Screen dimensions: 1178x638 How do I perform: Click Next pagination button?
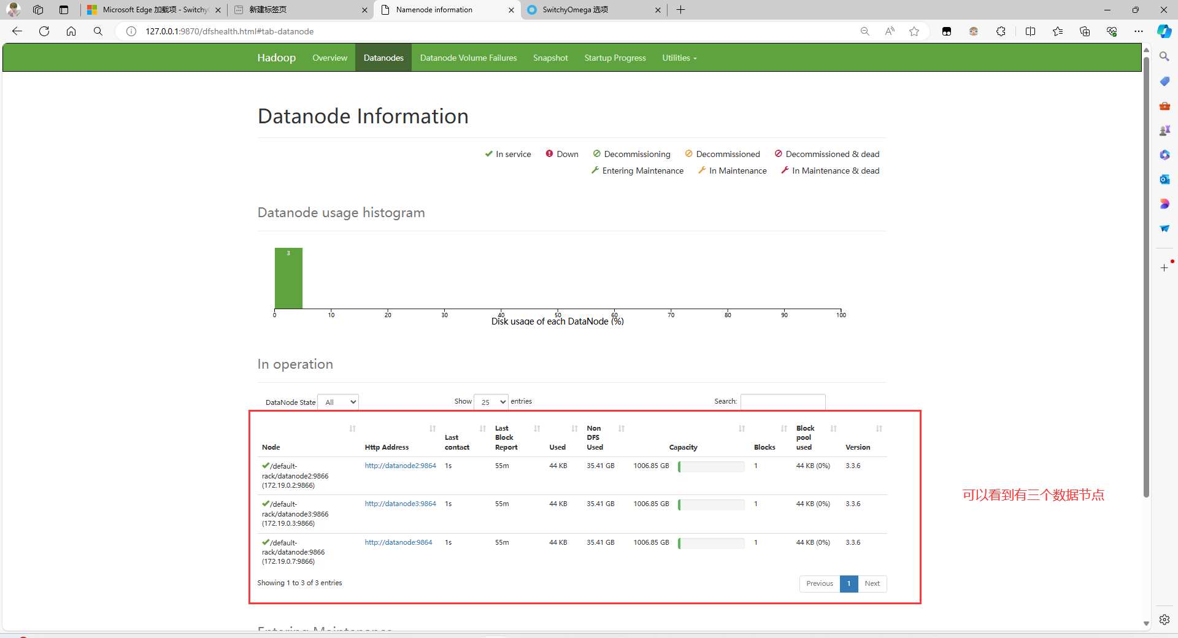pyautogui.click(x=872, y=583)
